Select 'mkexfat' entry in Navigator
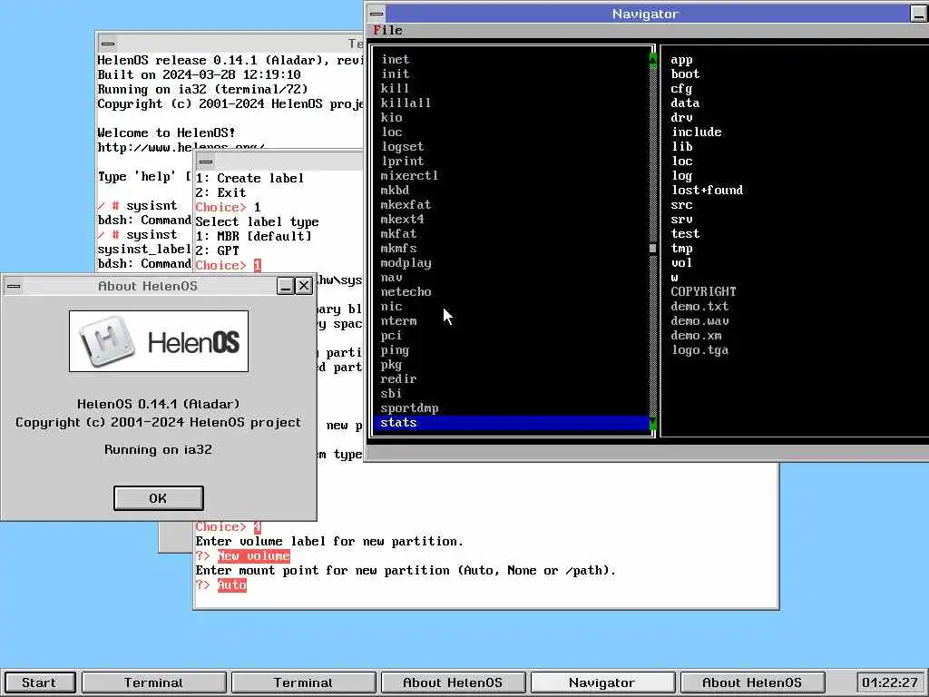 click(406, 204)
